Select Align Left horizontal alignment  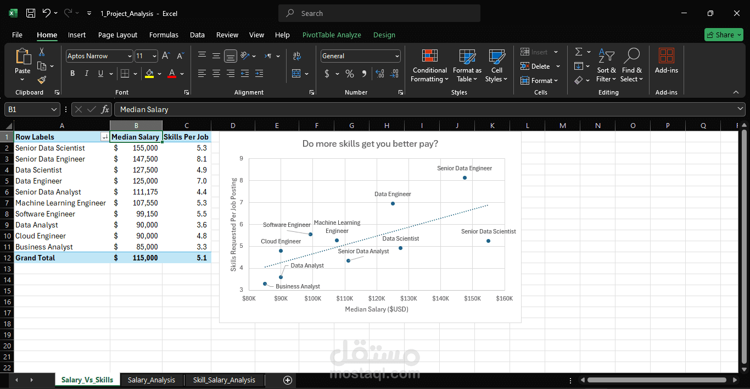tap(202, 73)
